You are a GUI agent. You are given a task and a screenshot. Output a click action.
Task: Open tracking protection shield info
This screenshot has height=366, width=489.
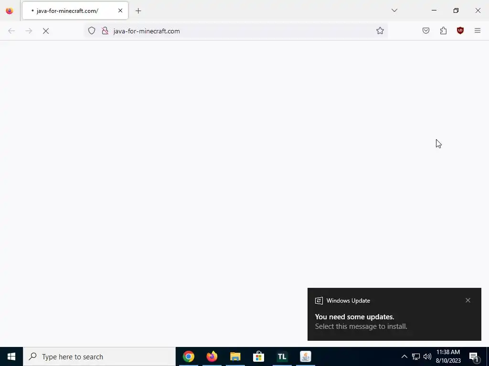click(91, 31)
